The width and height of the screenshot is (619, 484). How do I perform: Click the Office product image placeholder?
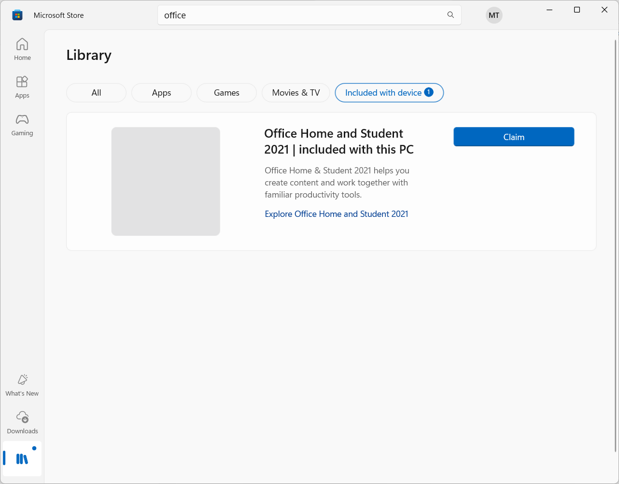166,182
